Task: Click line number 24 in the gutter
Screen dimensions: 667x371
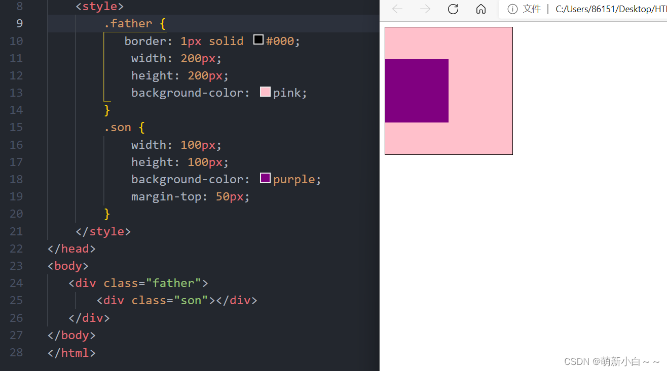Action: click(x=16, y=283)
